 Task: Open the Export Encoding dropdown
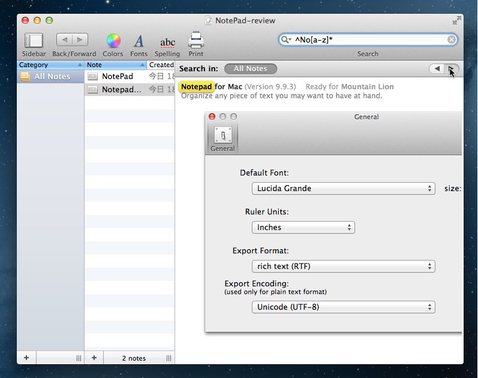click(x=343, y=307)
